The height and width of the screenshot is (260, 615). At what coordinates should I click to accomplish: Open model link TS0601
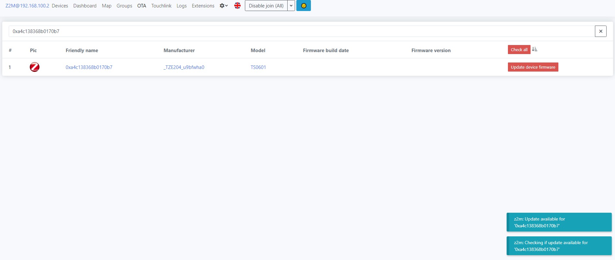pos(258,67)
